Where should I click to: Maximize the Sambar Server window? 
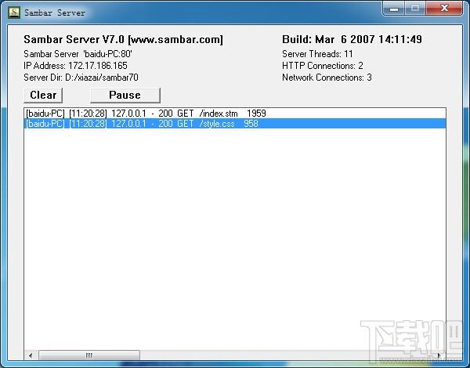pyautogui.click(x=415, y=9)
